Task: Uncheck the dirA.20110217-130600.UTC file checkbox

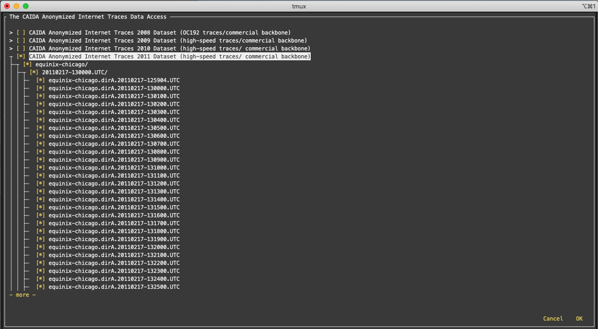Action: pyautogui.click(x=40, y=136)
